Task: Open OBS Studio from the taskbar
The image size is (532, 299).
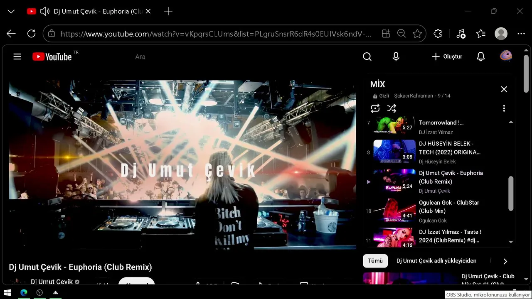Action: pyautogui.click(x=39, y=293)
